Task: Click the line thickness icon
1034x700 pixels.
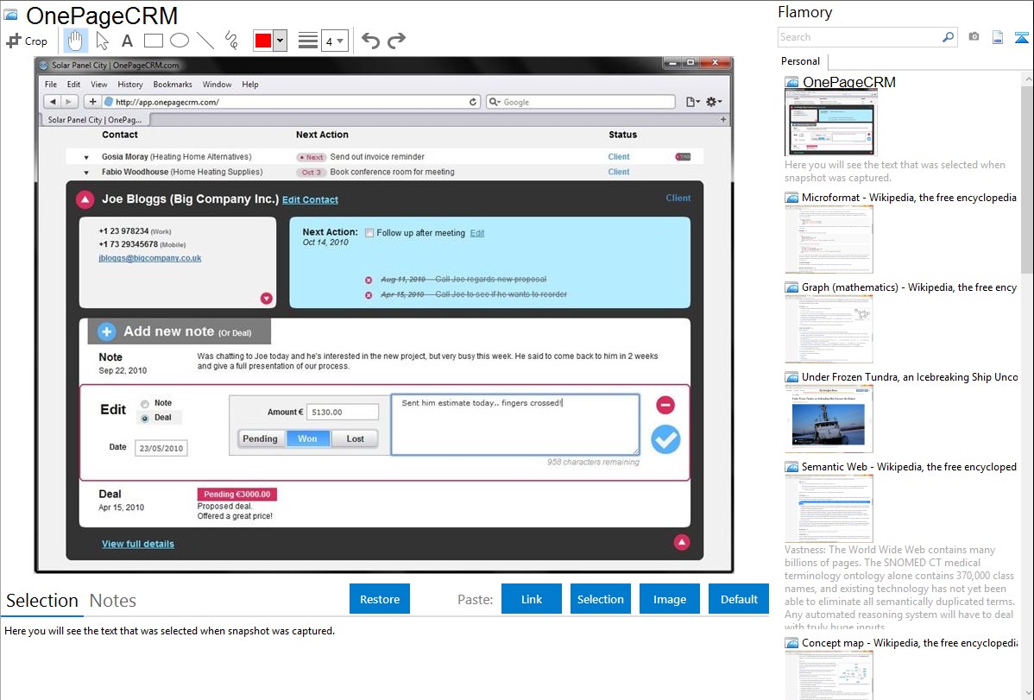Action: pos(308,41)
